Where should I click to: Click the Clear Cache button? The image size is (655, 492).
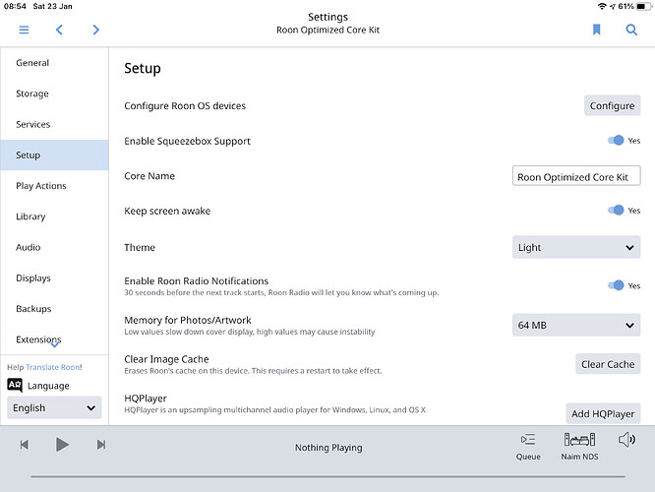coord(607,364)
